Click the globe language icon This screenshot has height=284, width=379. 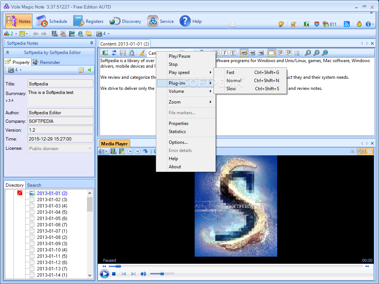294,24
